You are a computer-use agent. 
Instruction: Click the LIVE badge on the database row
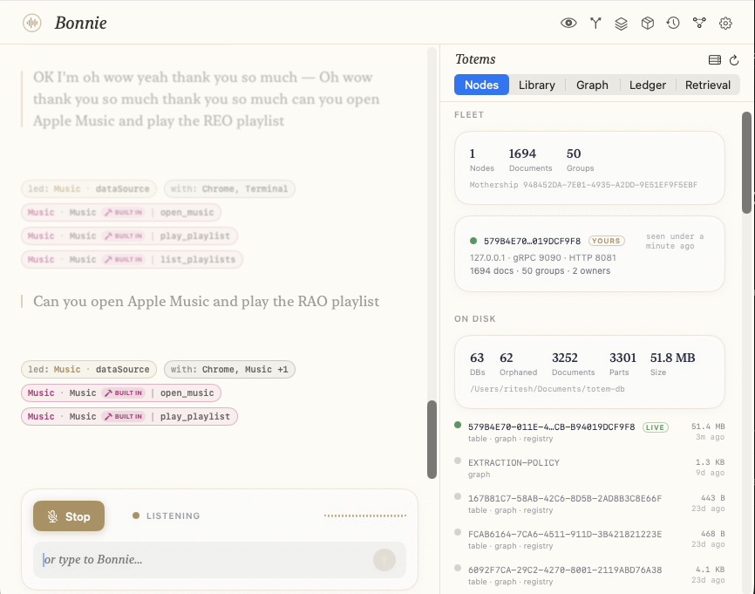tap(655, 427)
